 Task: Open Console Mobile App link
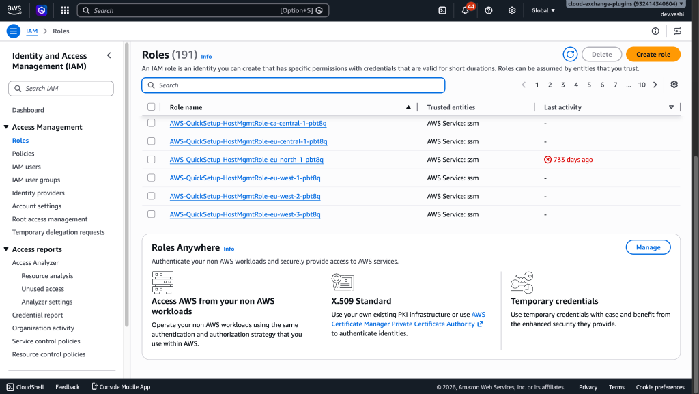point(121,387)
